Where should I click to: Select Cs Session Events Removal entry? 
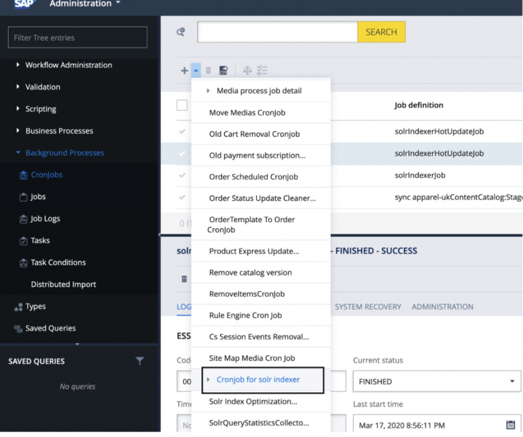coord(261,337)
